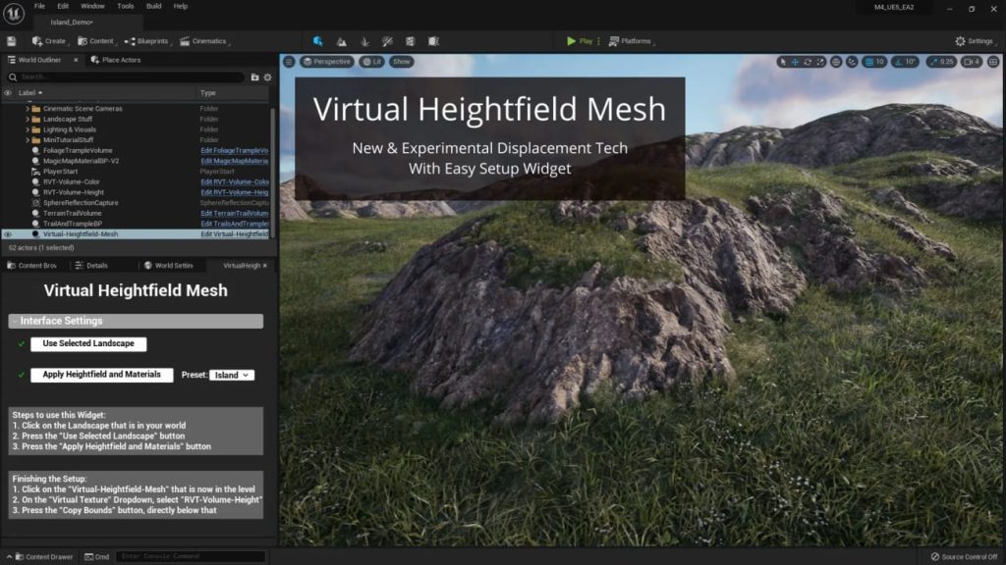This screenshot has height=565, width=1006.
Task: Open the Perspective viewport type dropdown
Action: pyautogui.click(x=327, y=62)
